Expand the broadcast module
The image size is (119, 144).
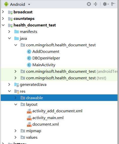coord(3,12)
